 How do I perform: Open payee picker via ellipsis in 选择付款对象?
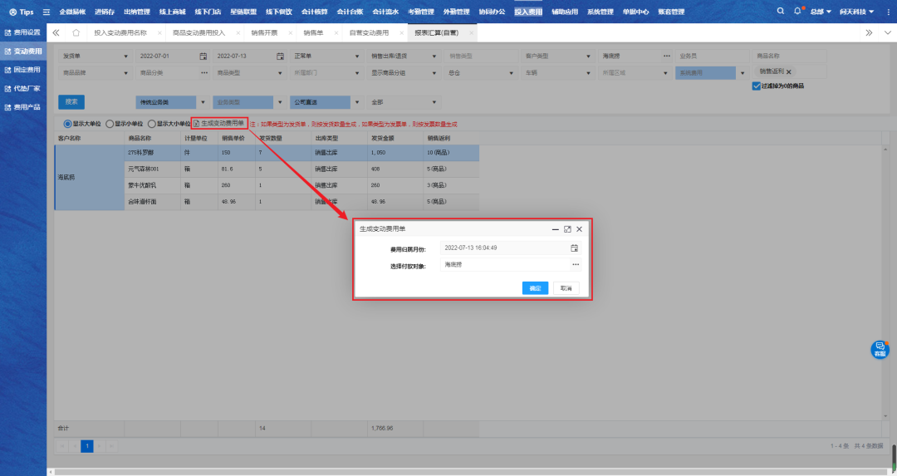tap(575, 265)
